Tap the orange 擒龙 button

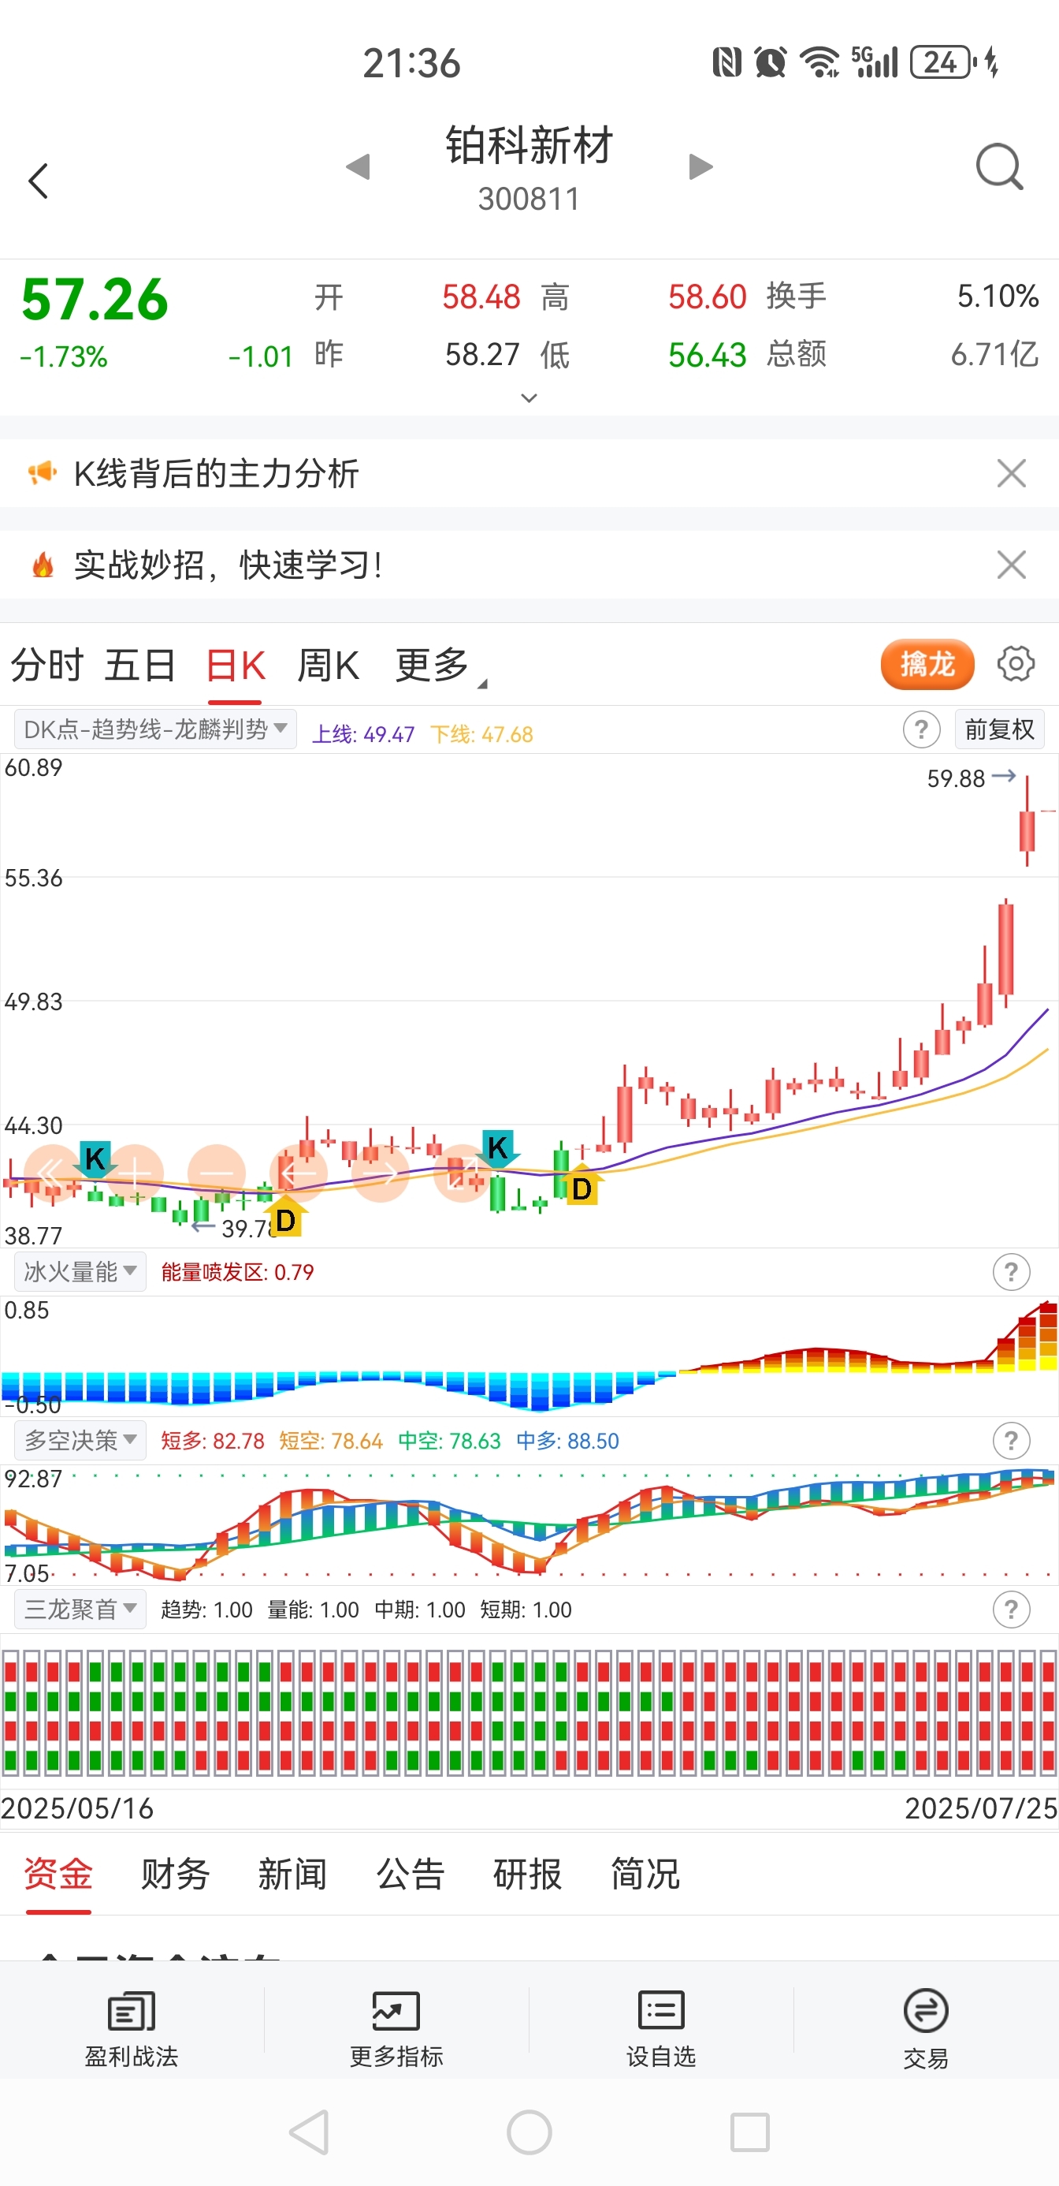click(927, 665)
